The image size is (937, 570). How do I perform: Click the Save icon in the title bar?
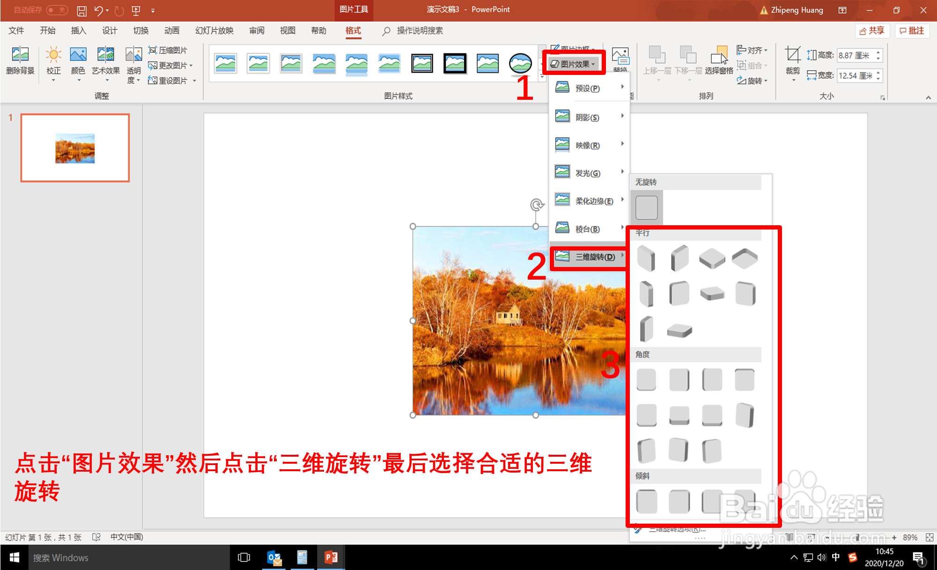81,10
